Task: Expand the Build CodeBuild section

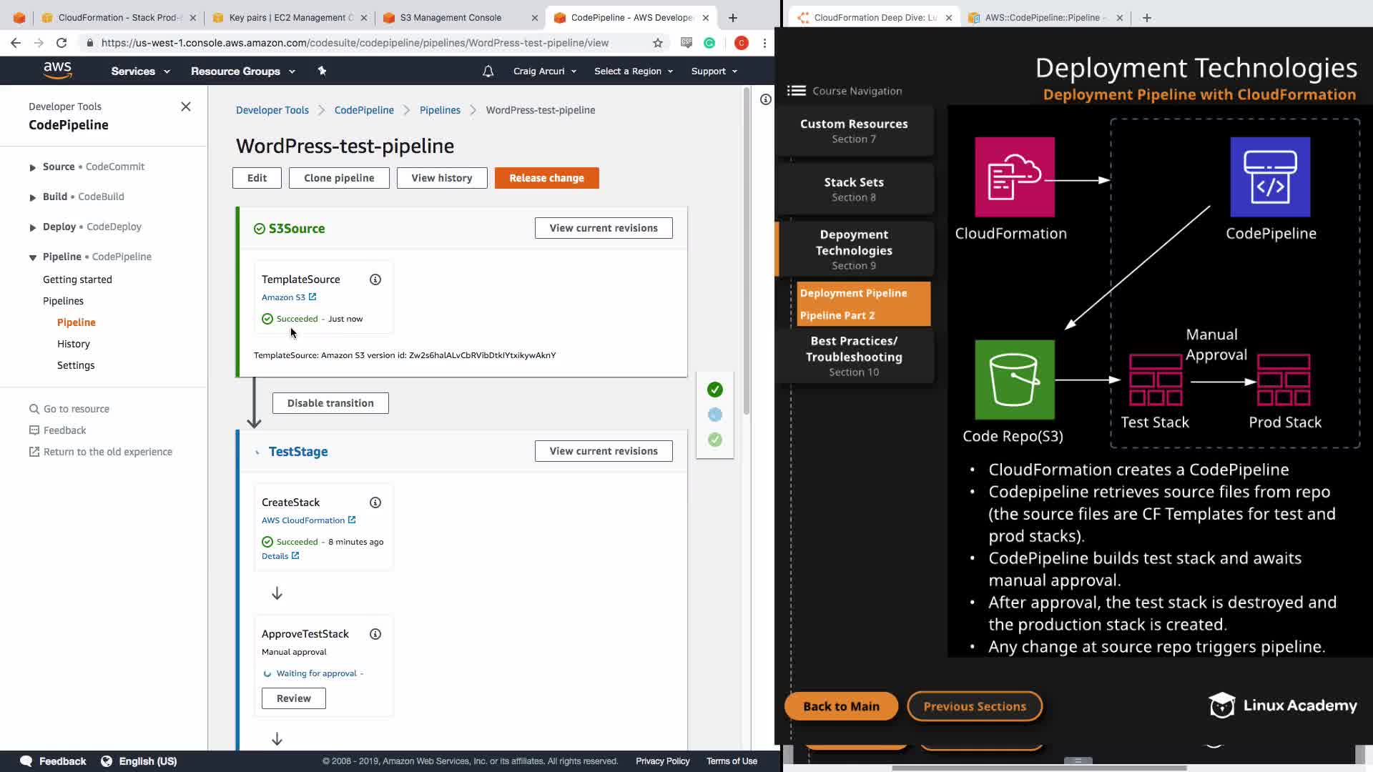Action: tap(33, 197)
